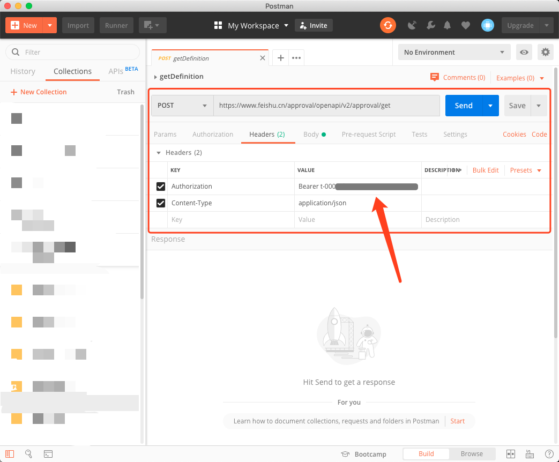Open manage environments gear icon
The image size is (559, 462).
546,52
